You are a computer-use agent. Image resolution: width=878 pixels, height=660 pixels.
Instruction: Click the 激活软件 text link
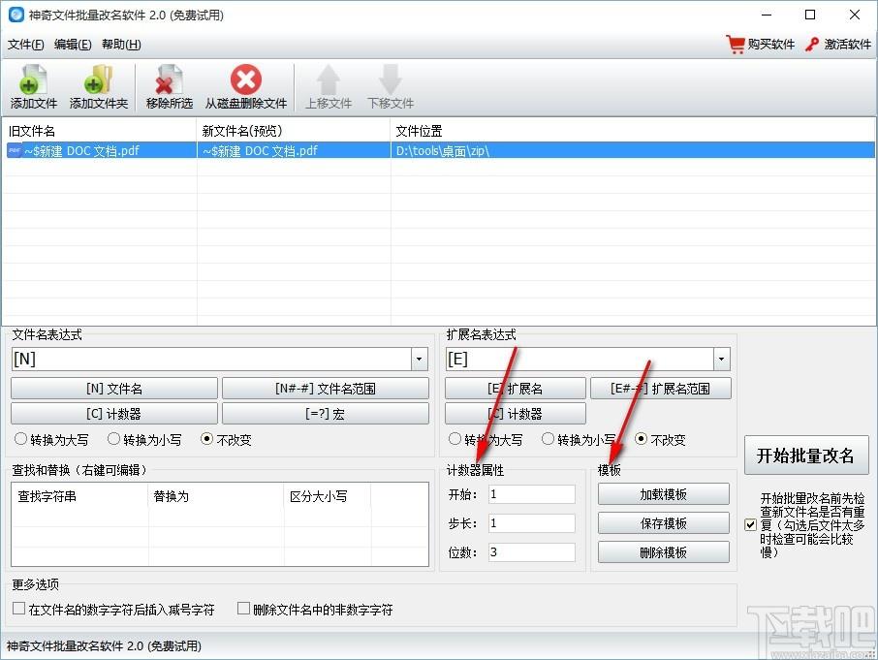point(847,45)
